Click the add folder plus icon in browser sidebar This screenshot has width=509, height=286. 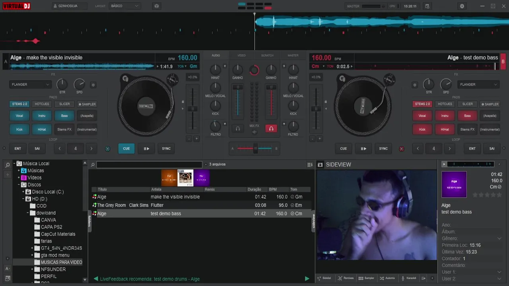tap(7, 175)
